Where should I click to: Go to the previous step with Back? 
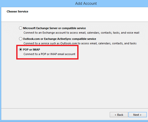pyautogui.click(x=119, y=115)
